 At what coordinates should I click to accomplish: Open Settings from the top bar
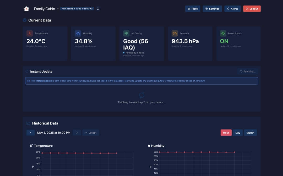click(x=212, y=9)
